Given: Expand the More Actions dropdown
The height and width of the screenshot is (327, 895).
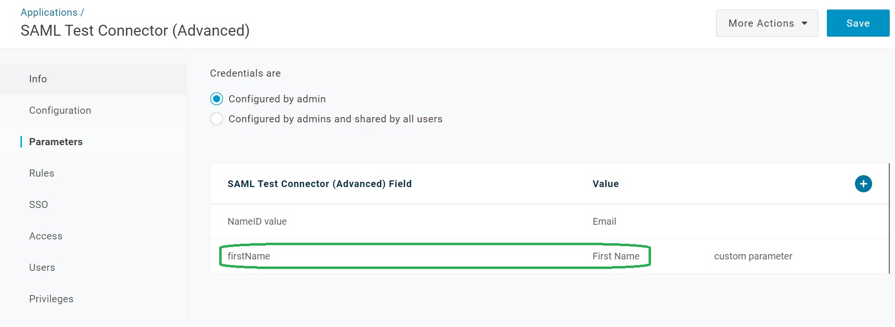Looking at the screenshot, I should [x=767, y=23].
